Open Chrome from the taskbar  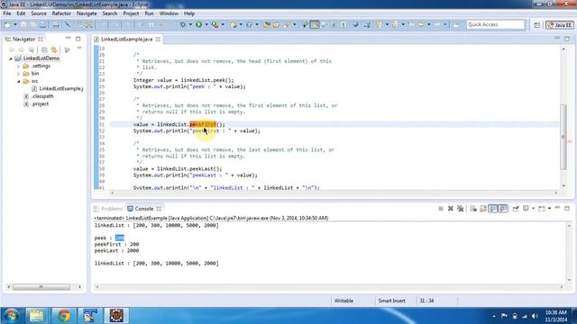point(64,316)
